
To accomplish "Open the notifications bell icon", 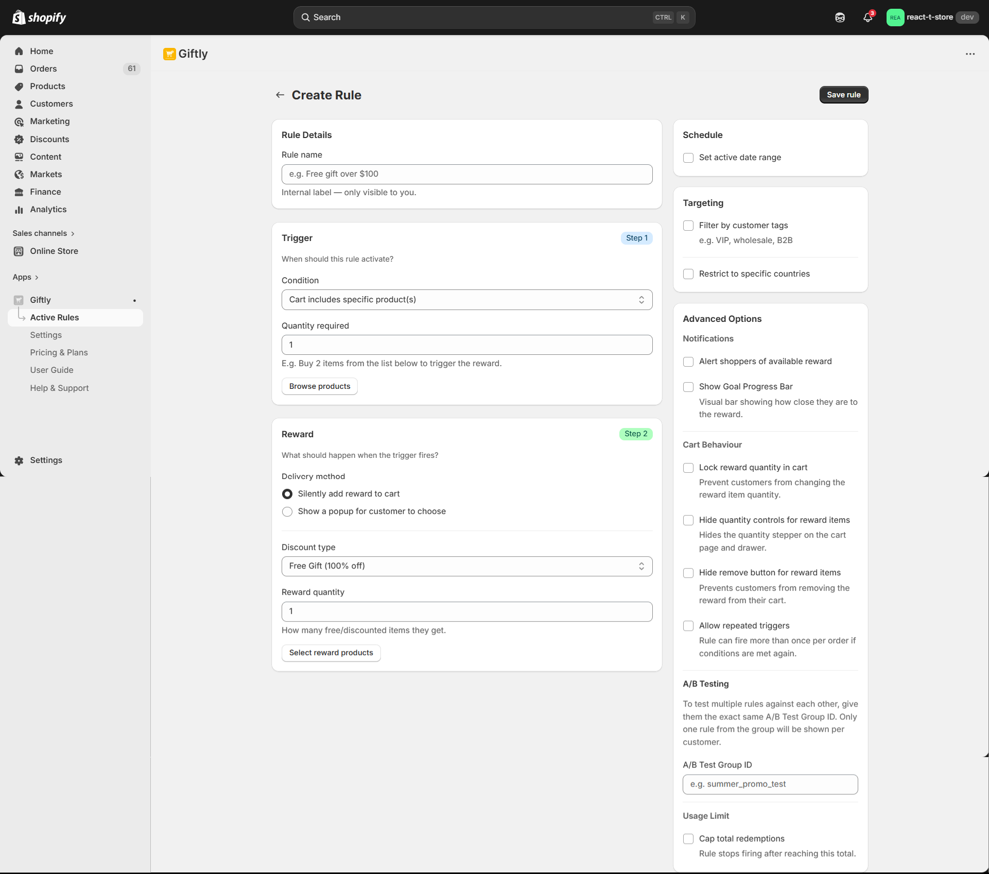I will tap(867, 18).
